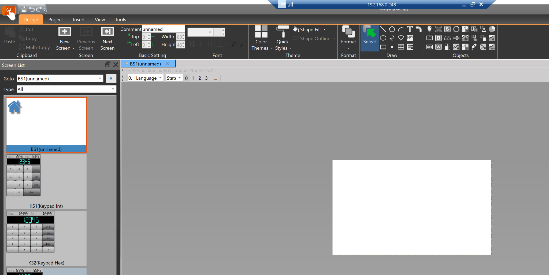Screen dimensions: 549x275
Task: Insert a Meter gauge object
Action: 447,38
